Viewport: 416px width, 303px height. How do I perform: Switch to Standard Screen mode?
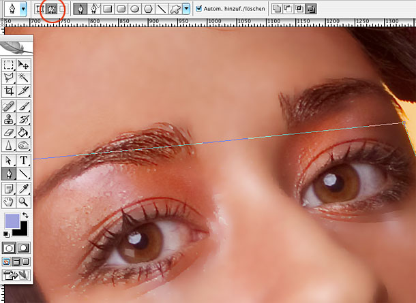coord(6,261)
